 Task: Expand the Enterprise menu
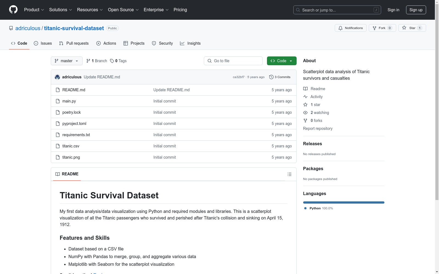coord(156,10)
